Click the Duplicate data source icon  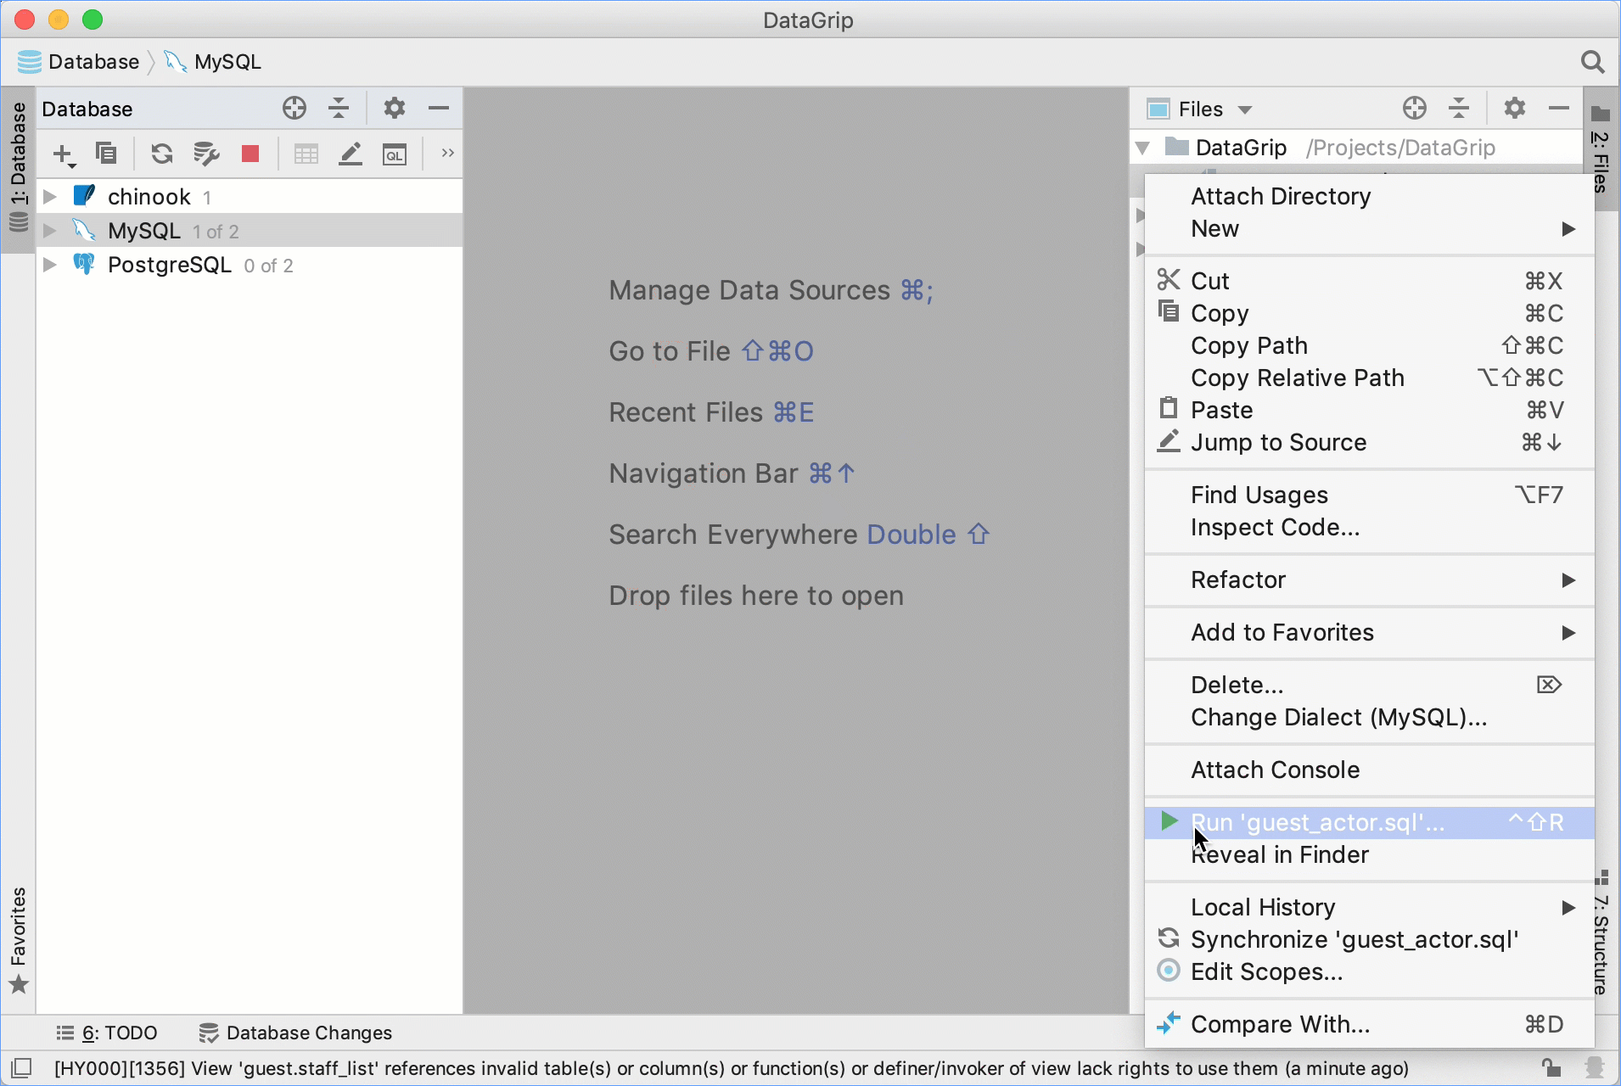(x=106, y=154)
